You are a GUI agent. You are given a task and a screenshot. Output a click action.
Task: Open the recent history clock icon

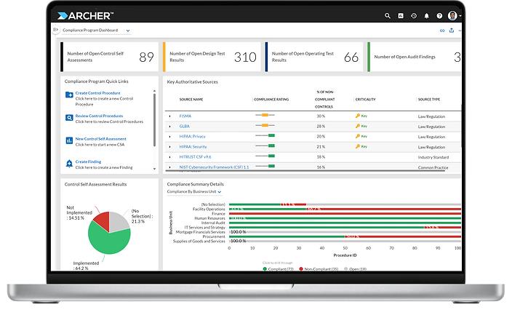click(414, 16)
